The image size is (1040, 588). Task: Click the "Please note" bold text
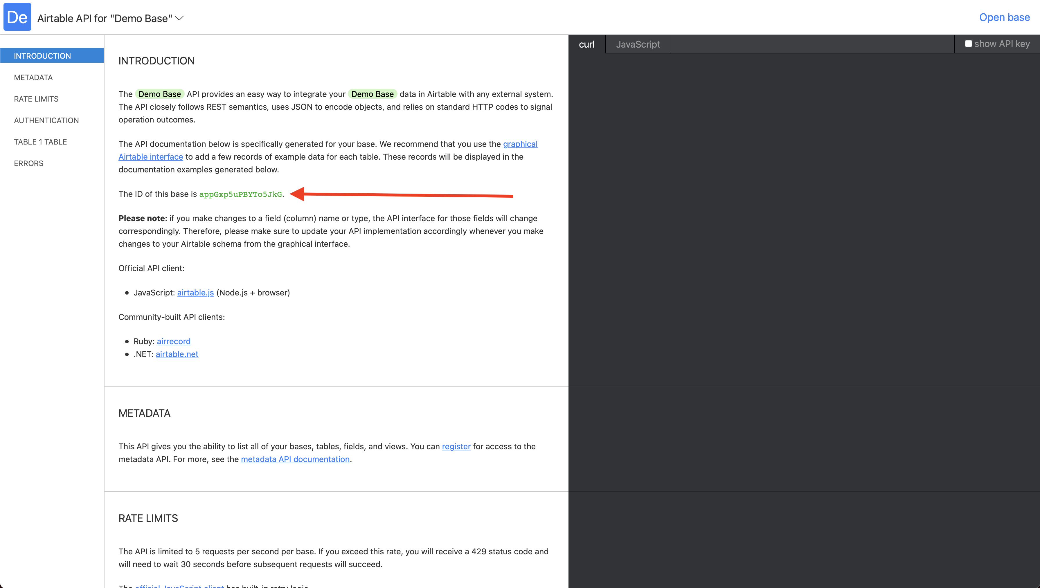pyautogui.click(x=141, y=218)
